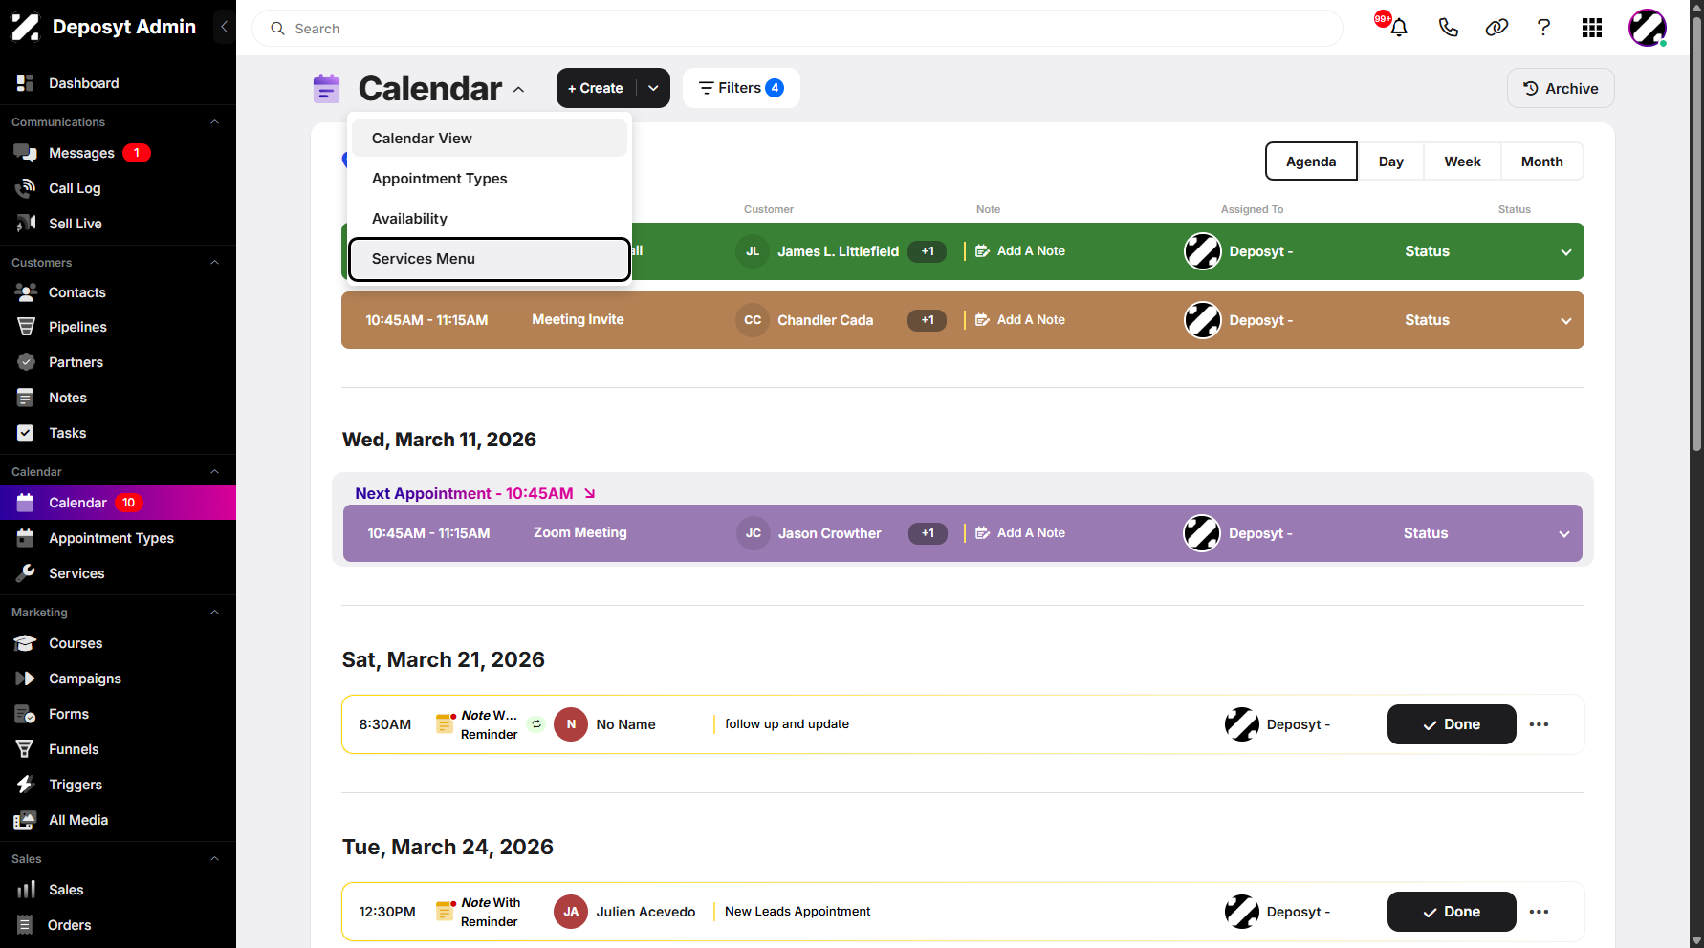1704x948 pixels.
Task: Open Pipelines in the sidebar
Action: pos(77,327)
